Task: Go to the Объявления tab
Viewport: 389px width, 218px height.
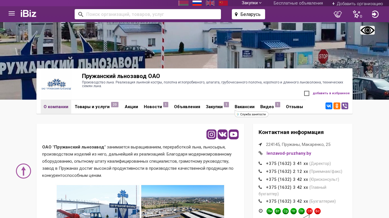Action: click(187, 107)
